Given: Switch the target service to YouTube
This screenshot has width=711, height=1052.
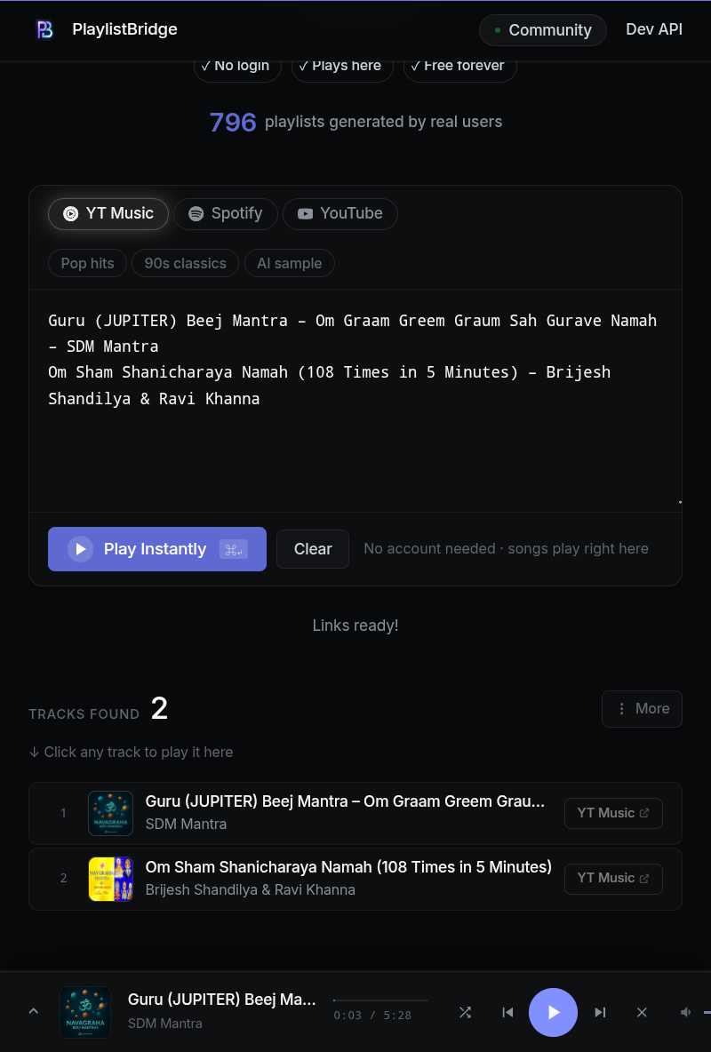Looking at the screenshot, I should point(340,213).
